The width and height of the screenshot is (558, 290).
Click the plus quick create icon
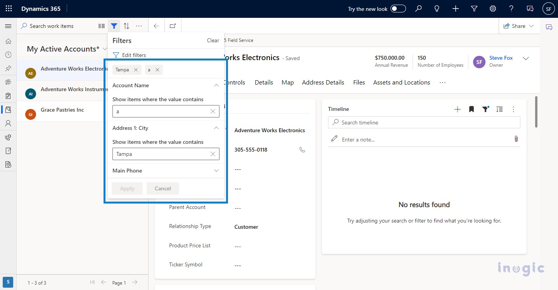[456, 9]
